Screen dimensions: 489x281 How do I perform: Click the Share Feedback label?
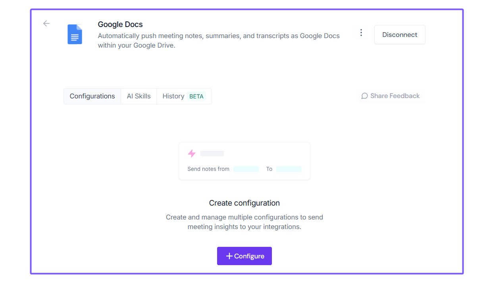coord(395,96)
